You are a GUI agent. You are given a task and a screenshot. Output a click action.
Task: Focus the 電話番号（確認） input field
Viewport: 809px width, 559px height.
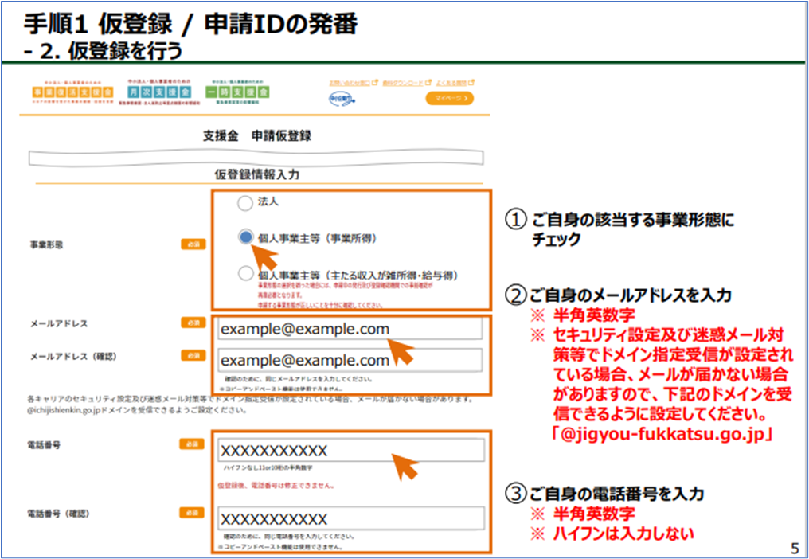point(350,518)
